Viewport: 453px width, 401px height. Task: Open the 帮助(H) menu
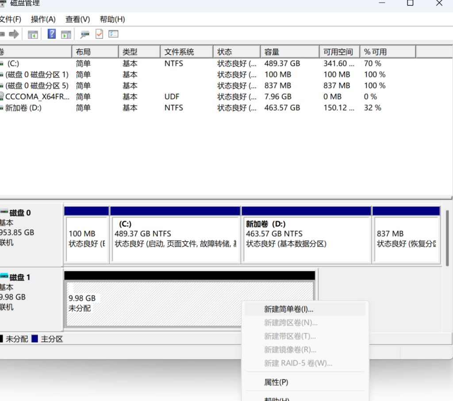pos(112,19)
